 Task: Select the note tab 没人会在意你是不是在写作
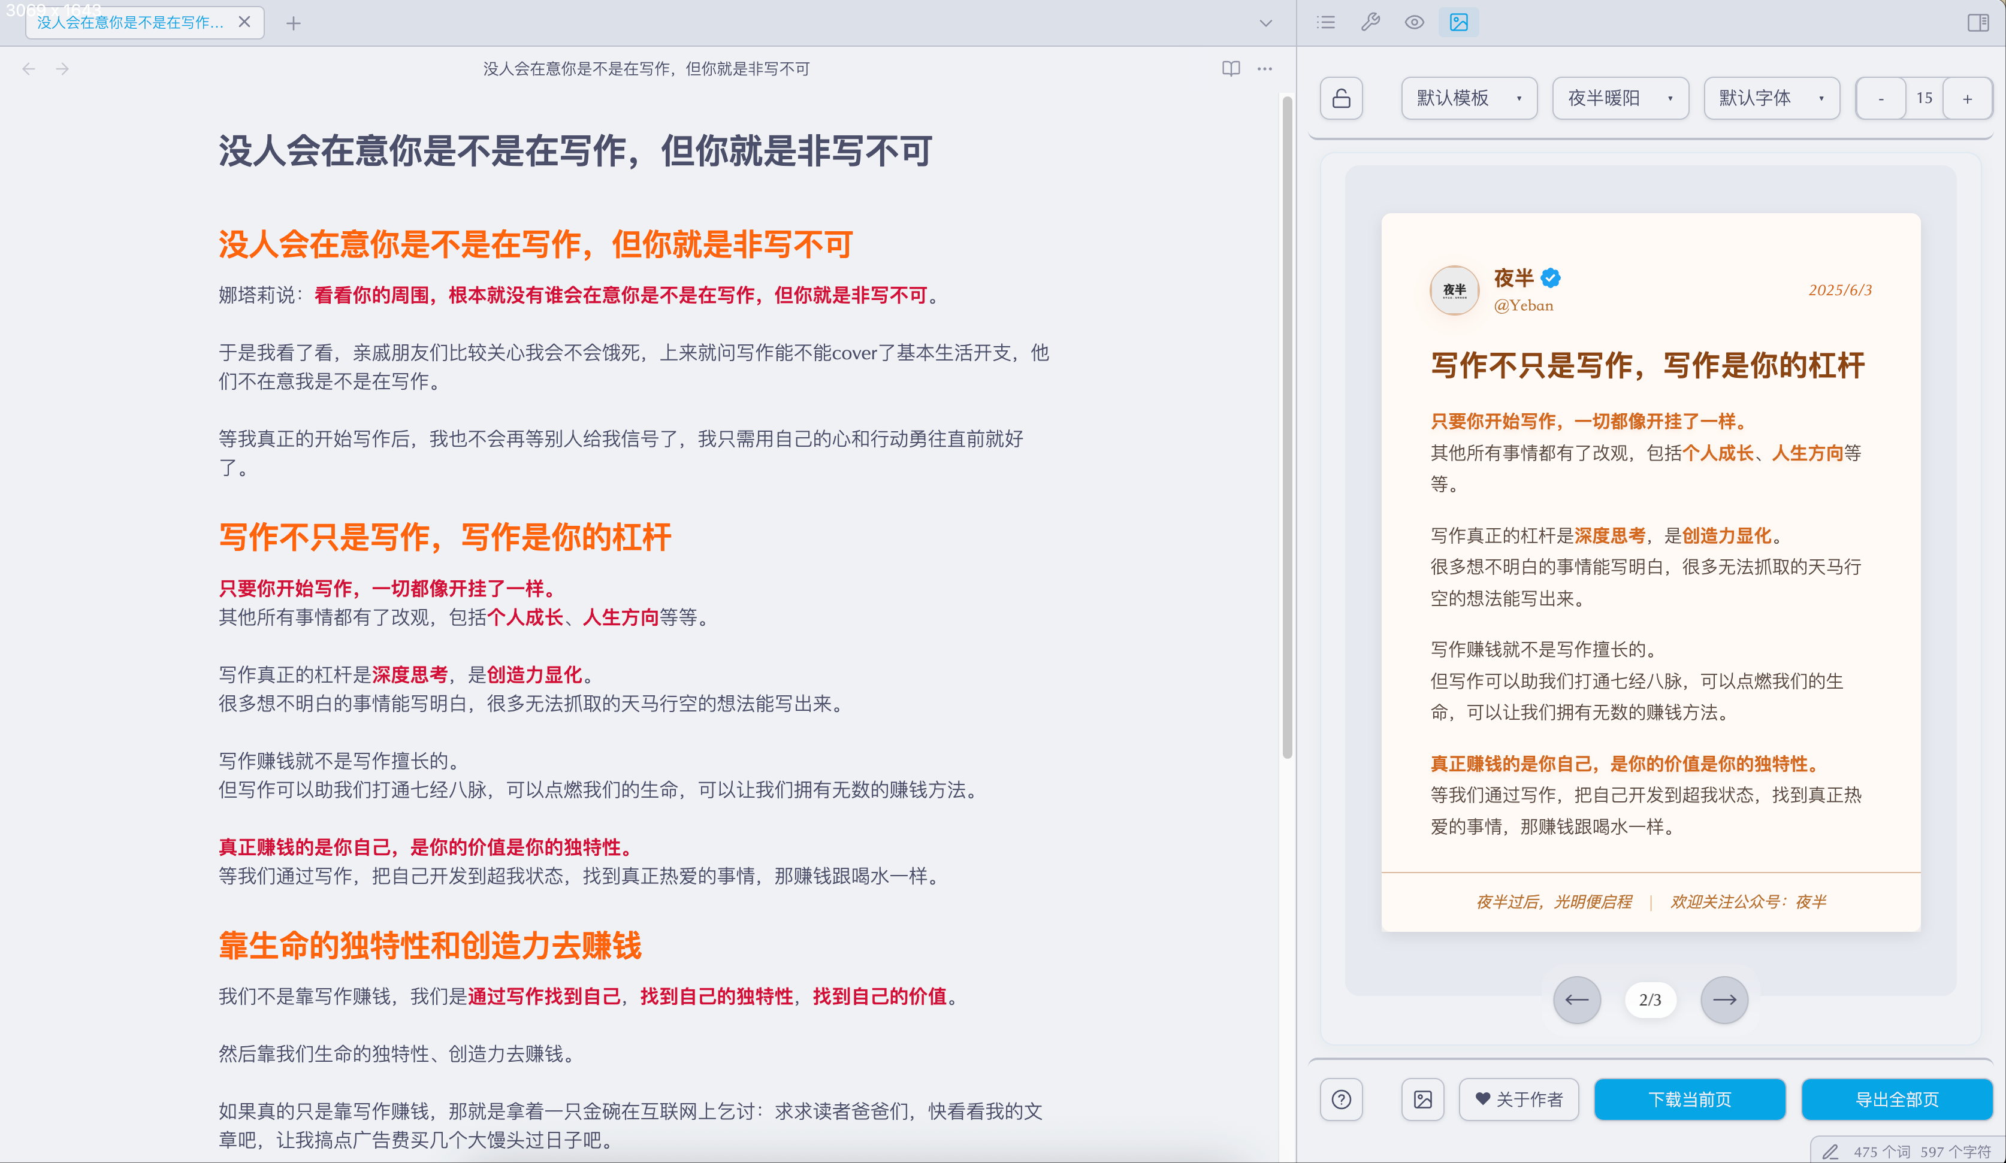coord(131,22)
